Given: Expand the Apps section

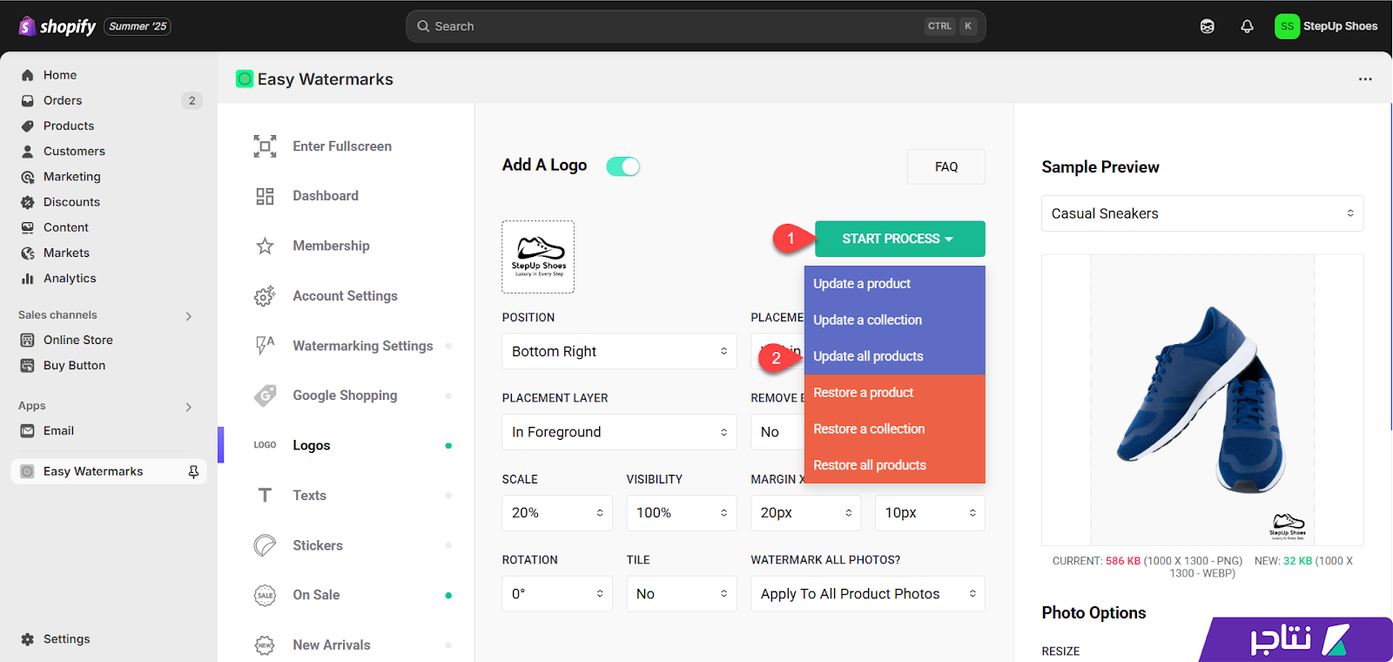Looking at the screenshot, I should pyautogui.click(x=188, y=407).
